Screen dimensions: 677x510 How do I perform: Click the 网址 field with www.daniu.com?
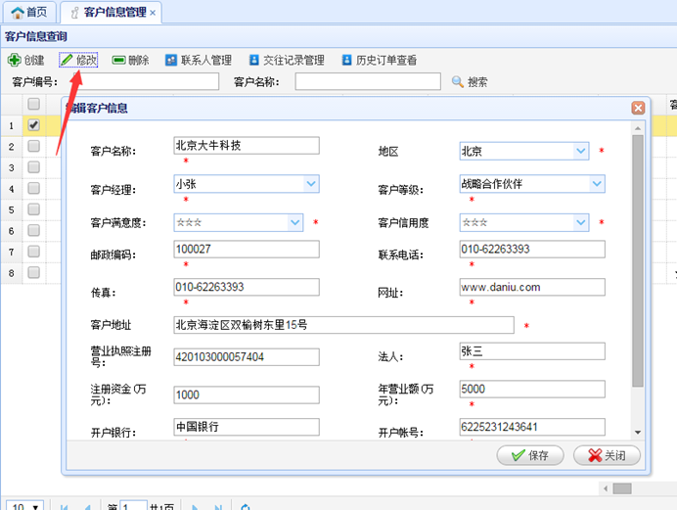point(532,287)
